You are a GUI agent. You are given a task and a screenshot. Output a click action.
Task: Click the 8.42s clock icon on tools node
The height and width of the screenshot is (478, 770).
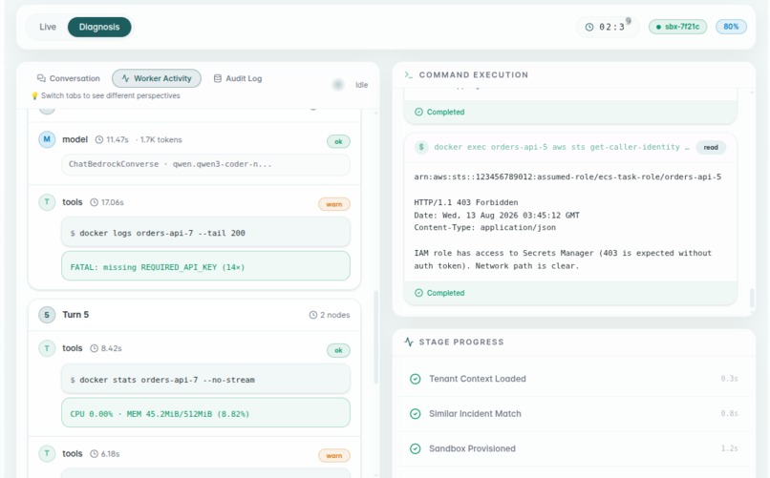94,348
